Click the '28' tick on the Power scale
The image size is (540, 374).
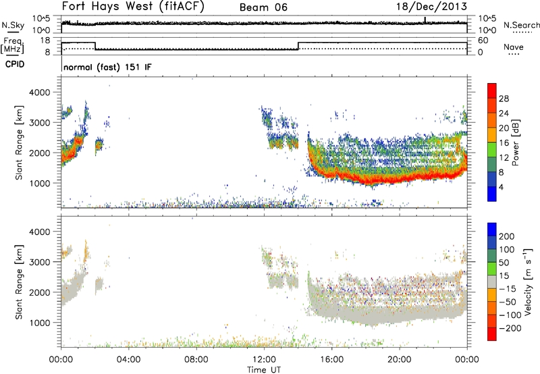coord(504,99)
